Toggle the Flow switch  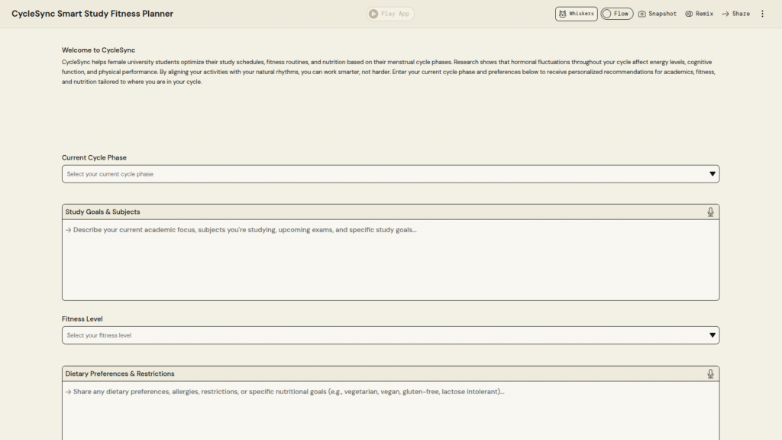(x=616, y=14)
